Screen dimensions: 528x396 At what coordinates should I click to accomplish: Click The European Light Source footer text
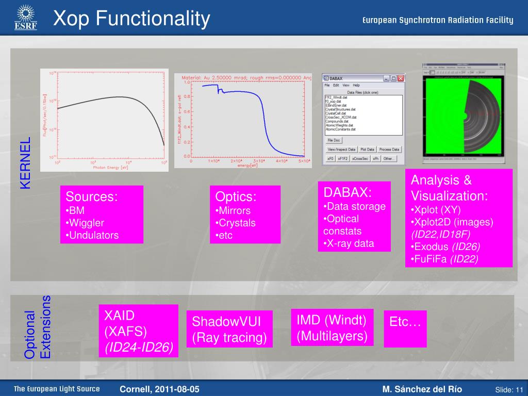[x=57, y=389]
